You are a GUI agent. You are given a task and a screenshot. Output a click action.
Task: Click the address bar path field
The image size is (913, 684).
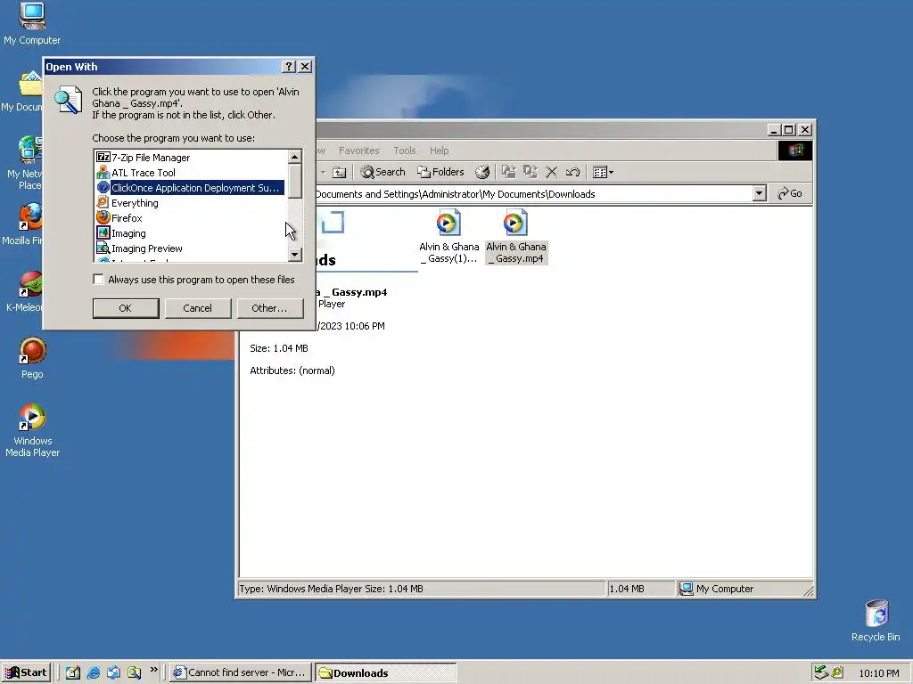(x=533, y=193)
